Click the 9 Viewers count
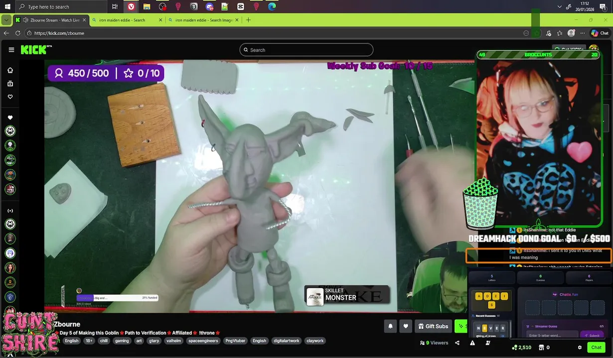This screenshot has height=358, width=613. (434, 343)
